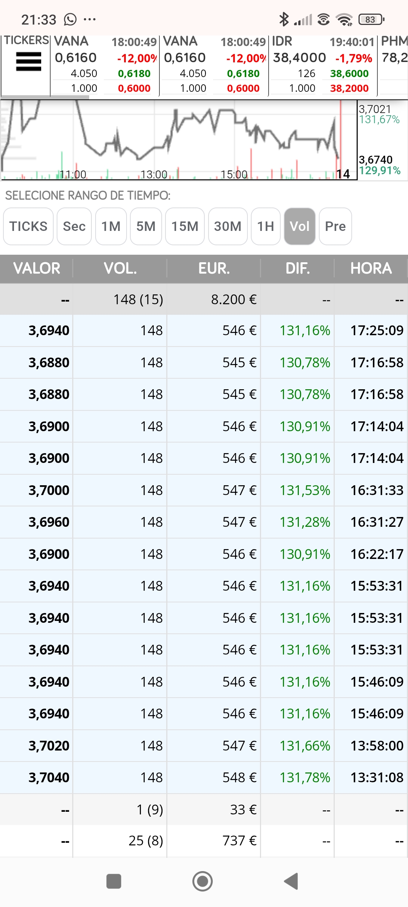The width and height of the screenshot is (408, 907).
Task: Tap the battery indicator showing 83
Action: (x=371, y=19)
